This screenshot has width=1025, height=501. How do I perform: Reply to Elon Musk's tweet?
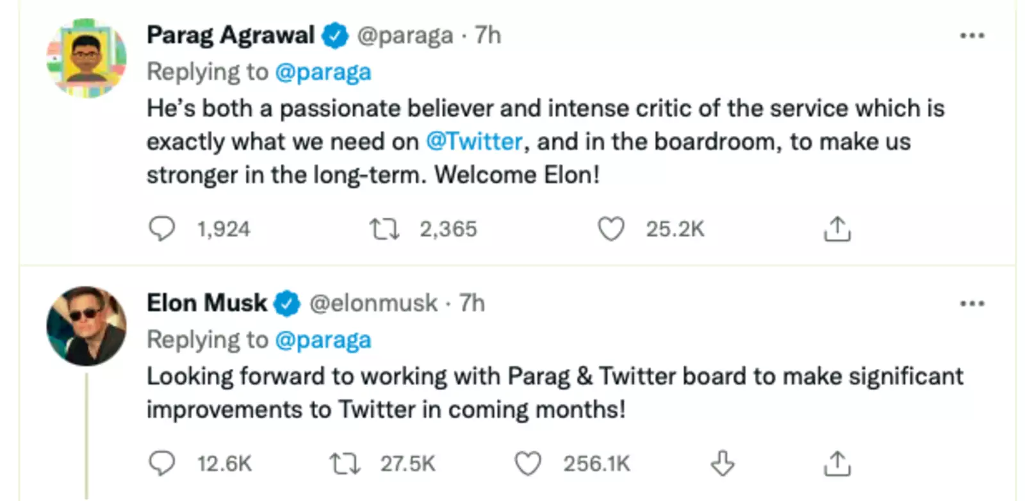161,463
